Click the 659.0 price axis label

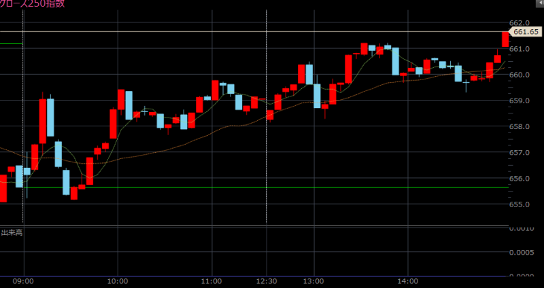[520, 101]
